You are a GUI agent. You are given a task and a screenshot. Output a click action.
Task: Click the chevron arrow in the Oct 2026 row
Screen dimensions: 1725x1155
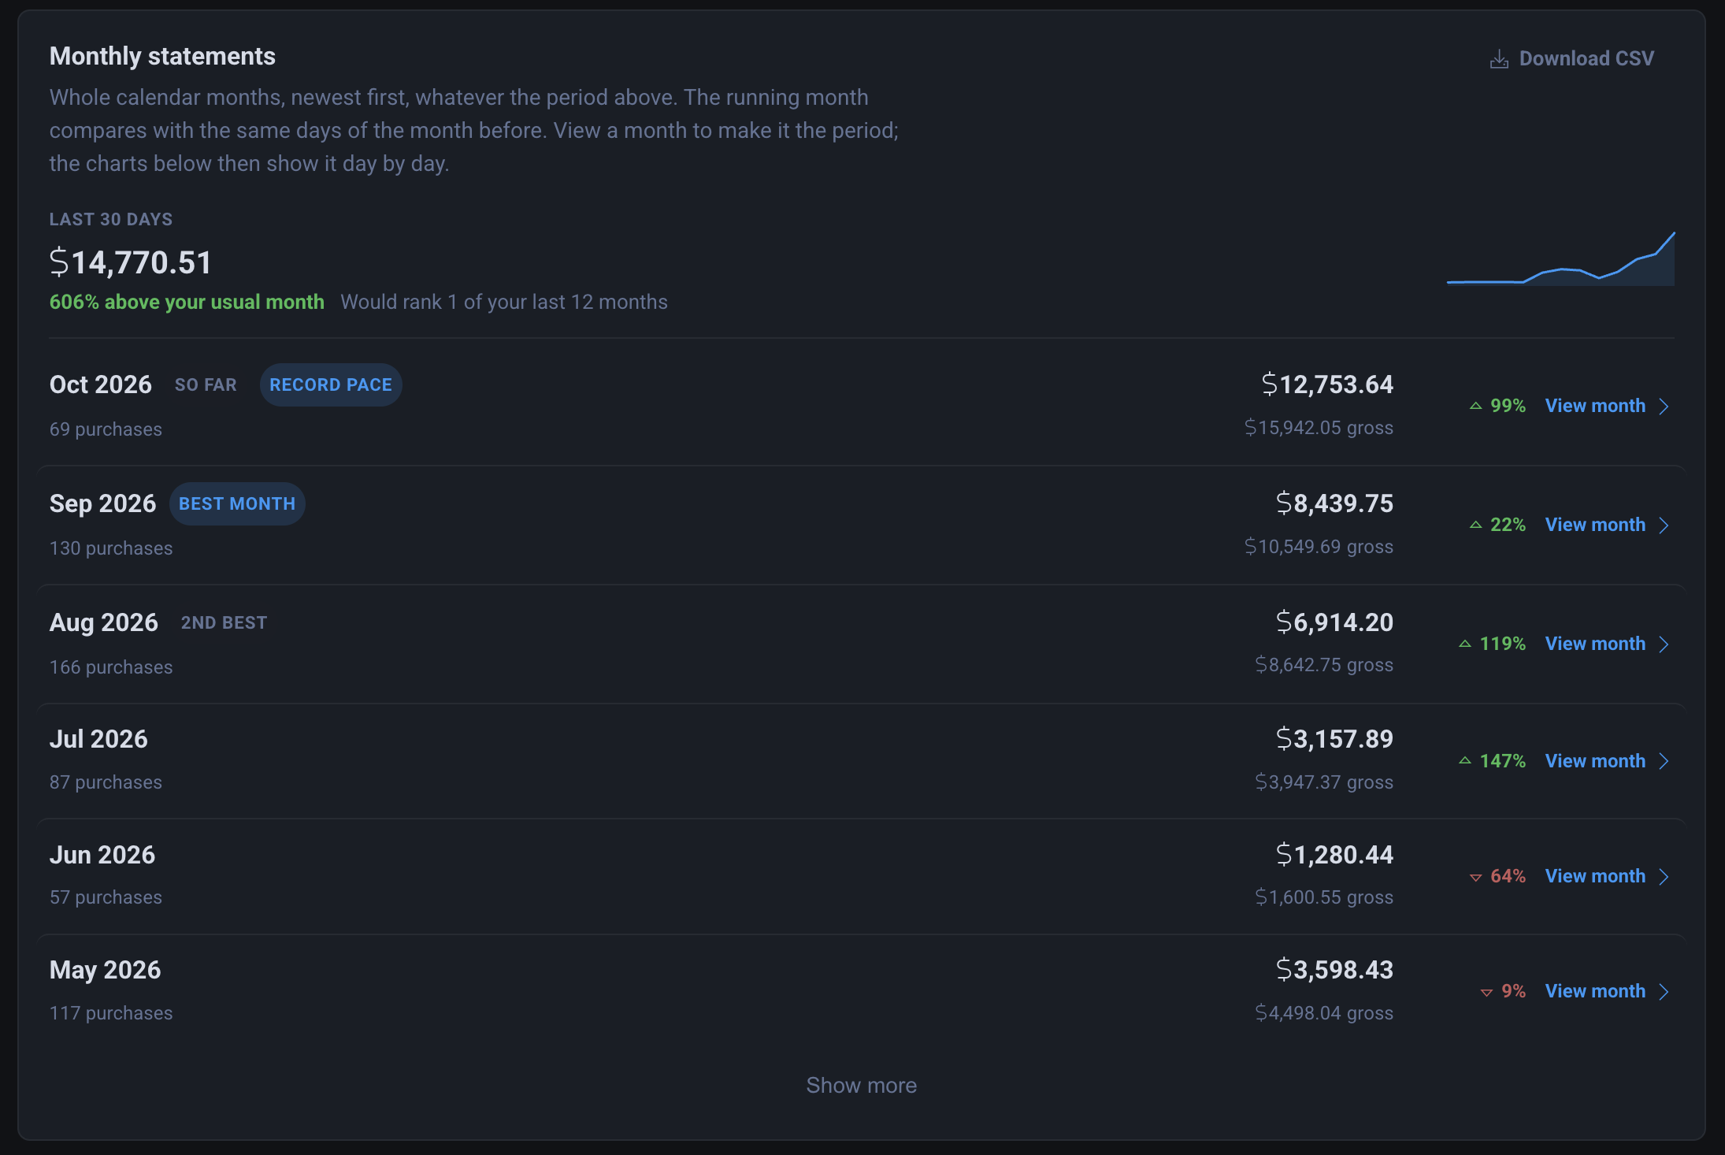pyautogui.click(x=1664, y=406)
